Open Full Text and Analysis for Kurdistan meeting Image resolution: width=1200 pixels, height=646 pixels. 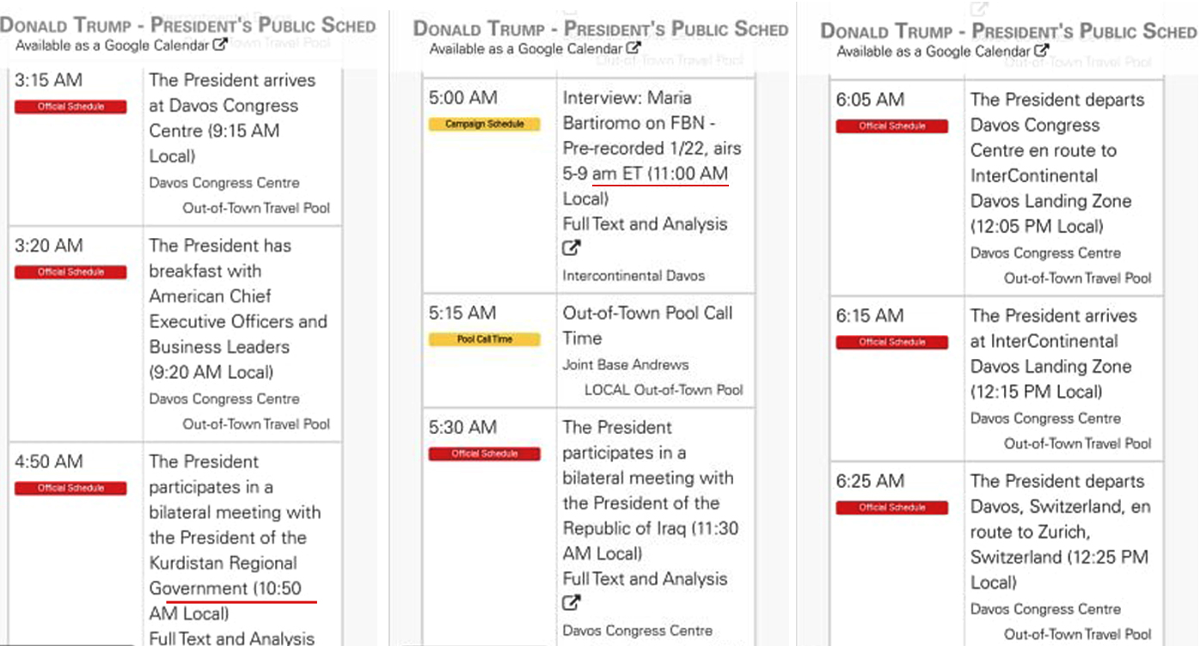coord(232,638)
